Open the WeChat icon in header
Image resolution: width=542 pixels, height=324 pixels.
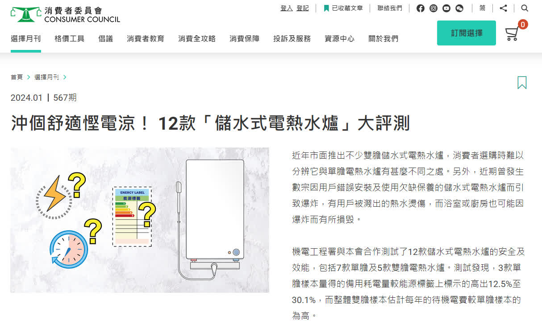[x=459, y=8]
